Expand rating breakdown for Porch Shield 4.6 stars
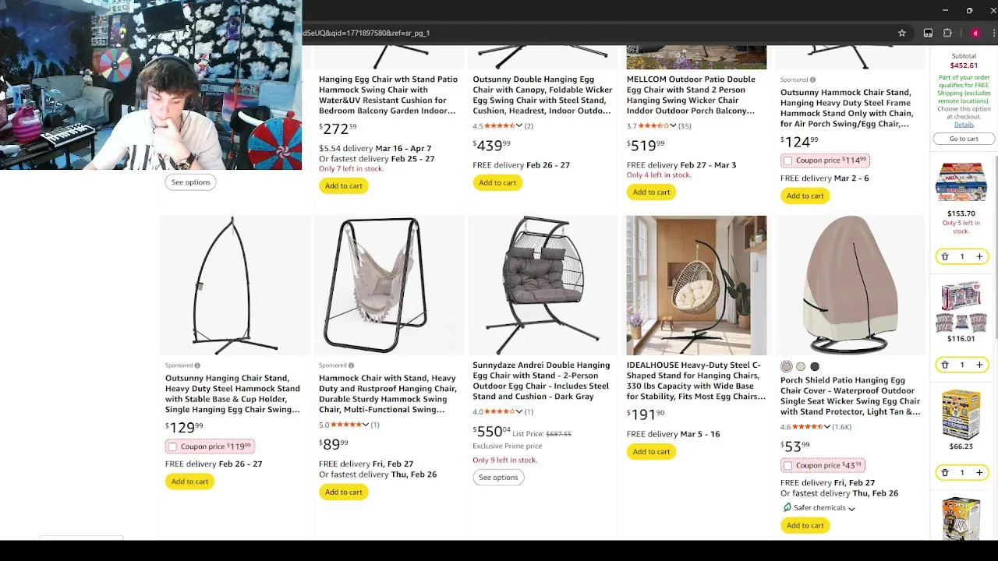The width and height of the screenshot is (998, 561). [x=826, y=427]
